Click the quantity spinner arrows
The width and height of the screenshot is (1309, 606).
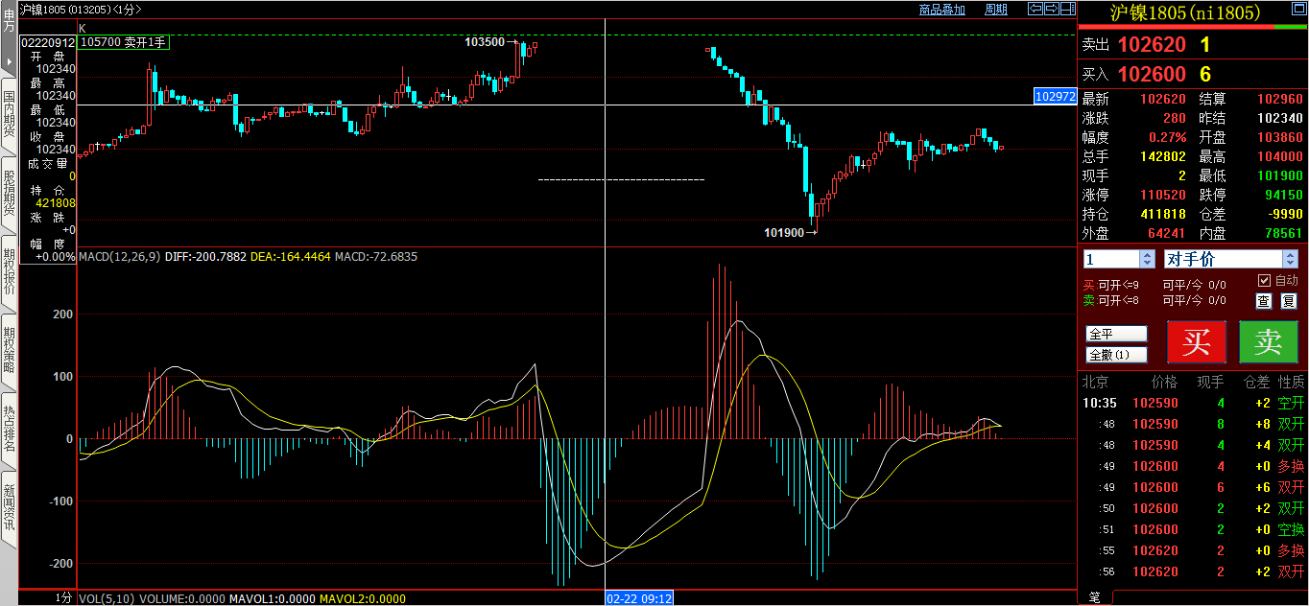(1147, 259)
